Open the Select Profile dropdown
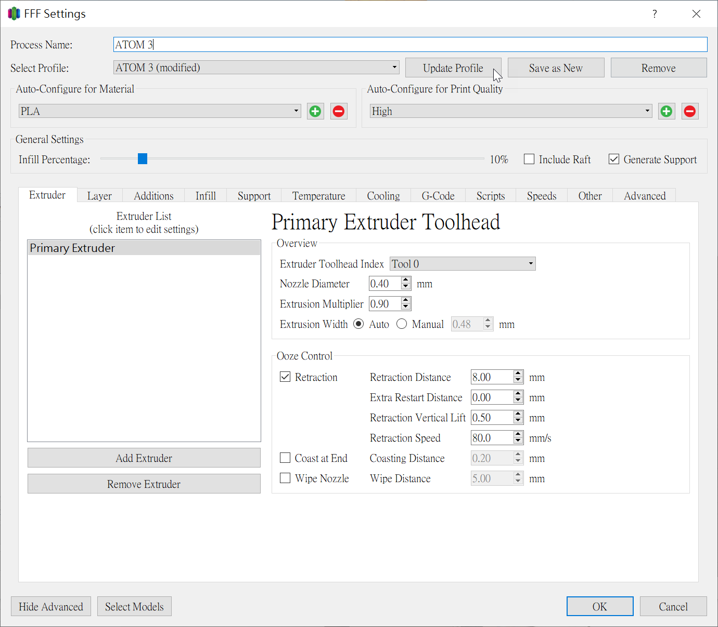The image size is (718, 627). click(257, 68)
